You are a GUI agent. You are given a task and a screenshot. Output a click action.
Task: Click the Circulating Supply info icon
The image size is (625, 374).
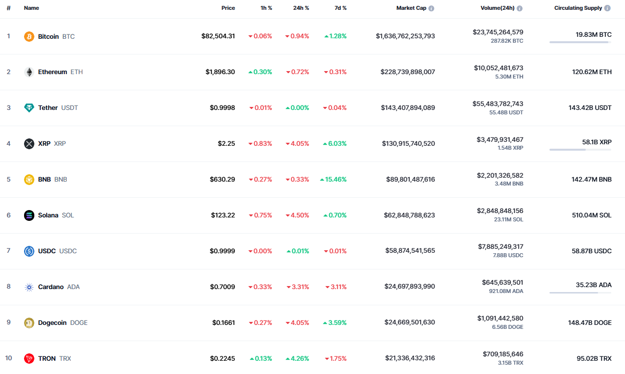tap(607, 8)
